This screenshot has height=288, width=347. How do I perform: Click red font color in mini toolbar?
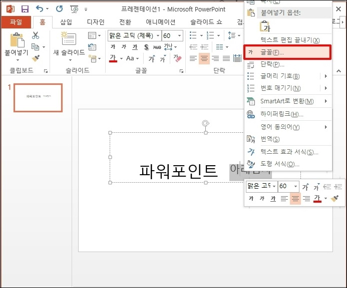(x=317, y=199)
